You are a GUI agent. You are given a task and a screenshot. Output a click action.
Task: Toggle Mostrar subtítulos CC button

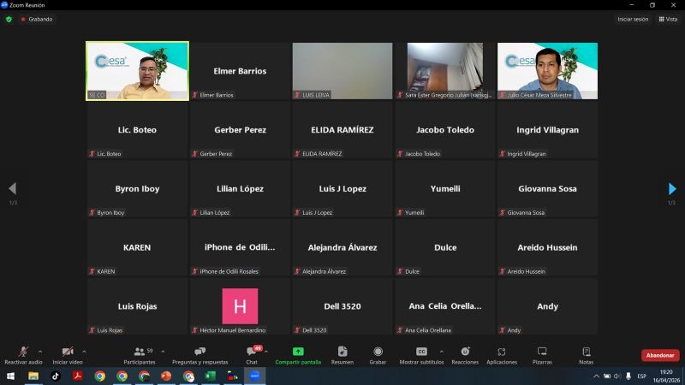(421, 355)
